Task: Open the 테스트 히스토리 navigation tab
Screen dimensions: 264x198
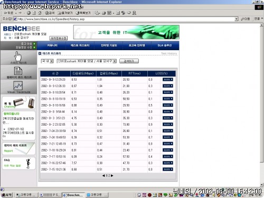Action: point(80,45)
